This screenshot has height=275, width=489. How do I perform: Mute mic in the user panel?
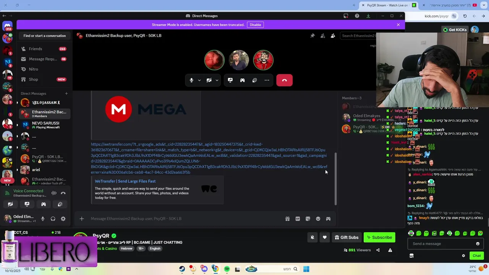coord(43,219)
